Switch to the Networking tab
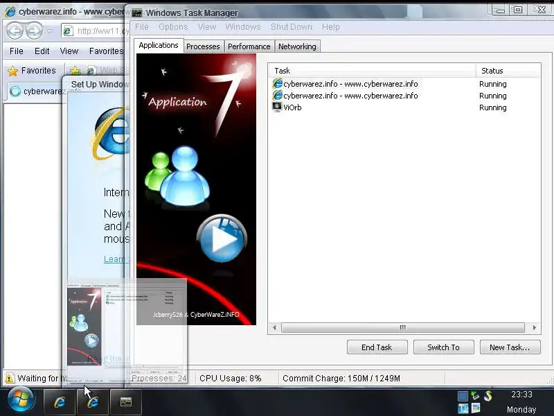This screenshot has width=554, height=416. point(298,46)
